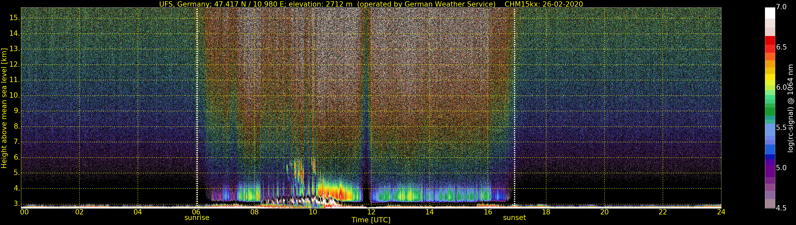Click the dark blue colorbar swatch above 5.0
The image size is (796, 225).
770,157
